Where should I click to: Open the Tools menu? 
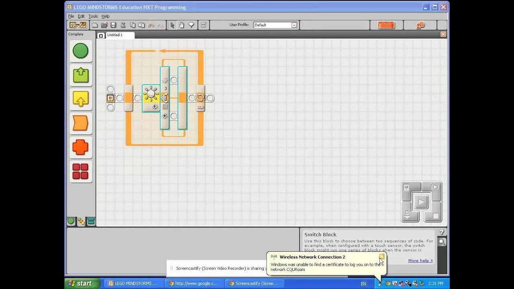pyautogui.click(x=93, y=16)
